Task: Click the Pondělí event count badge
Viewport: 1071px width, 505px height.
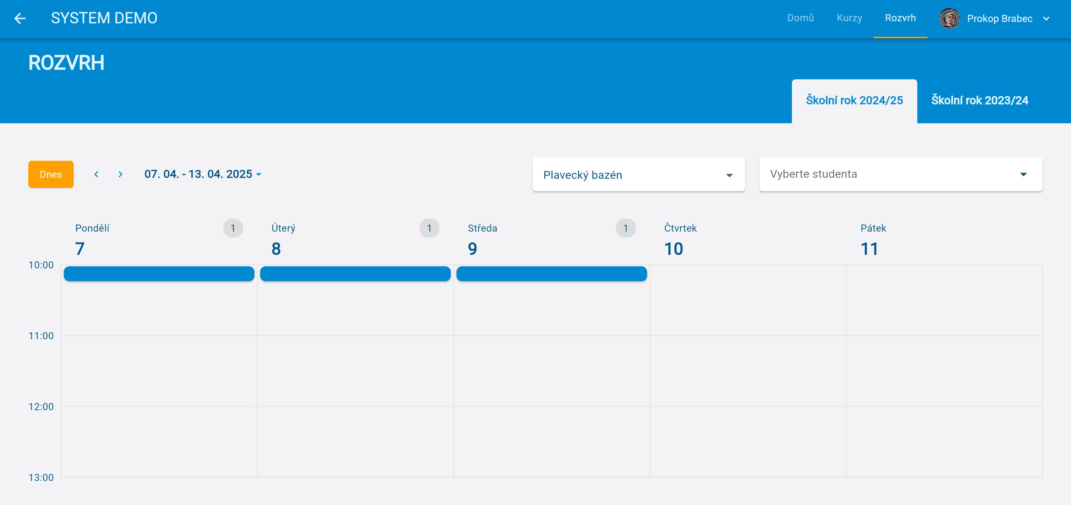Action: [x=233, y=228]
